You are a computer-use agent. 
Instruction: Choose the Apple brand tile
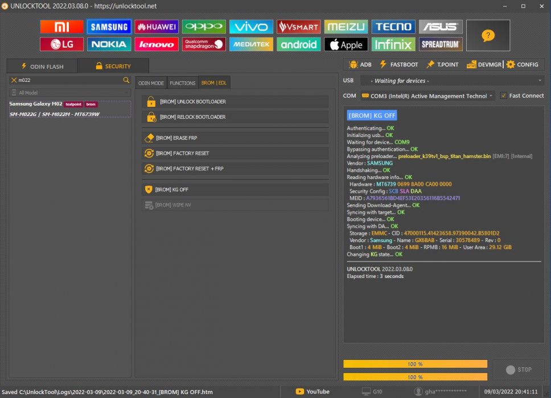[346, 44]
